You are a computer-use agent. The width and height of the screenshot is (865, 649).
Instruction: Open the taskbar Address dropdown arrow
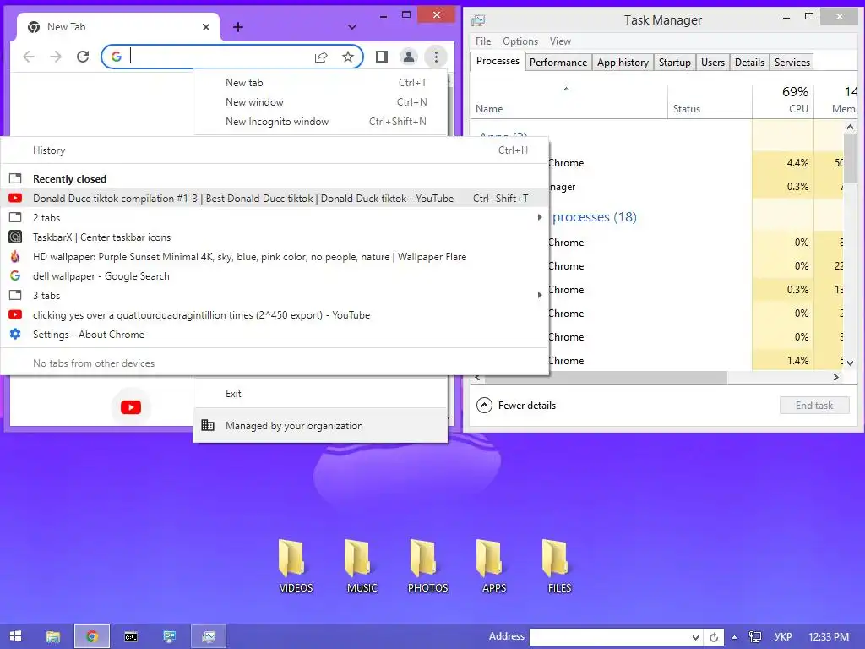click(695, 637)
